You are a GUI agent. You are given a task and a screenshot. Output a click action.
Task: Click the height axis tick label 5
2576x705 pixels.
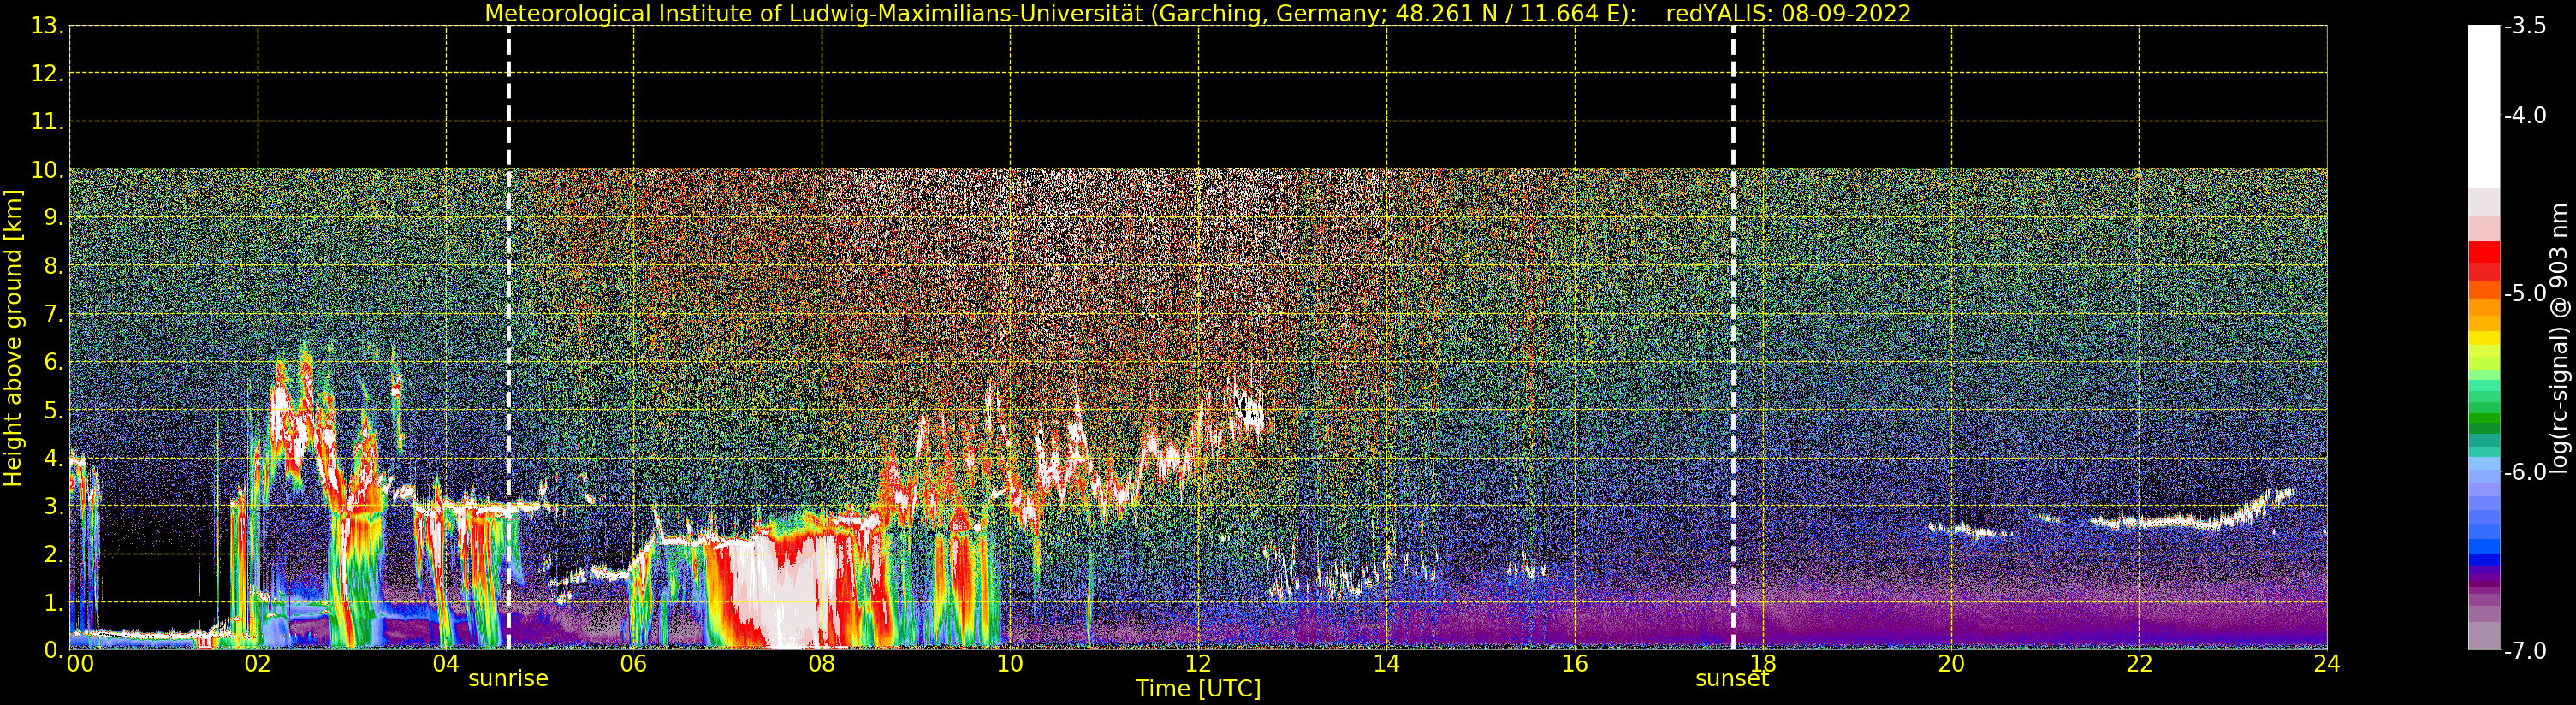coord(52,411)
